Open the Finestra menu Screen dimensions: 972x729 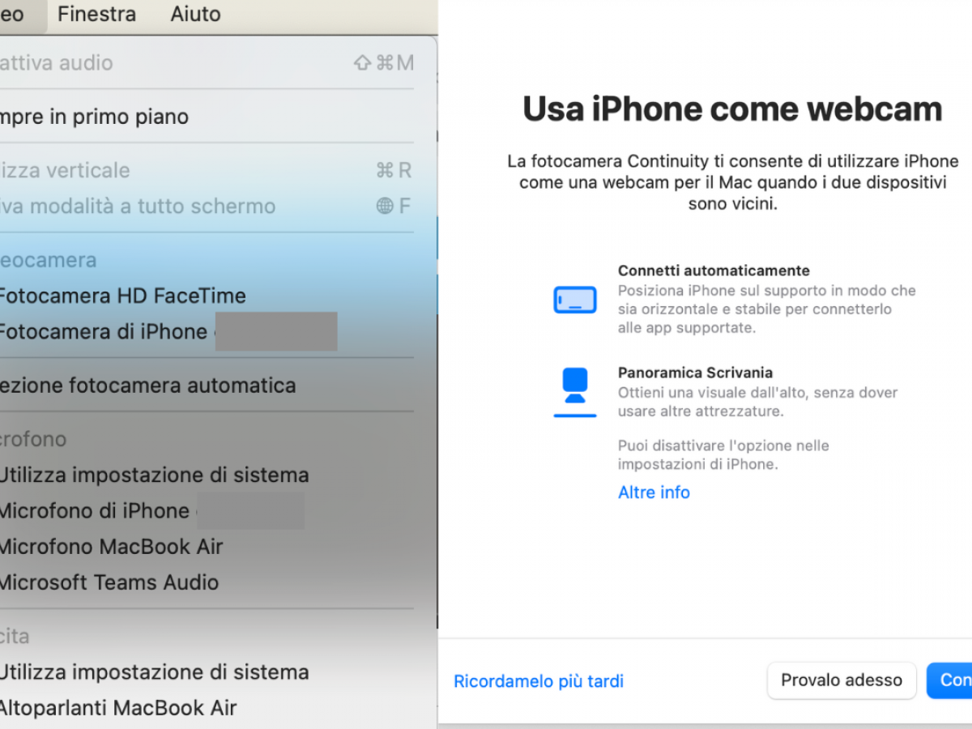point(96,14)
